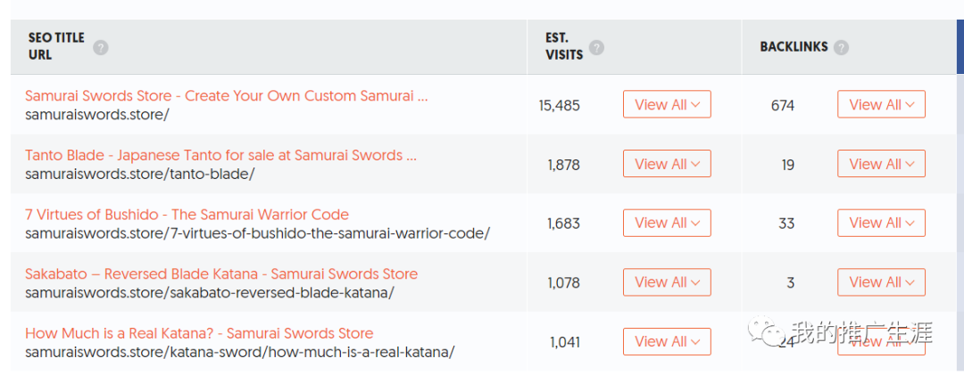Screen dimensions: 964x375
Task: Click the BACKLINKS column header
Action: tap(794, 46)
